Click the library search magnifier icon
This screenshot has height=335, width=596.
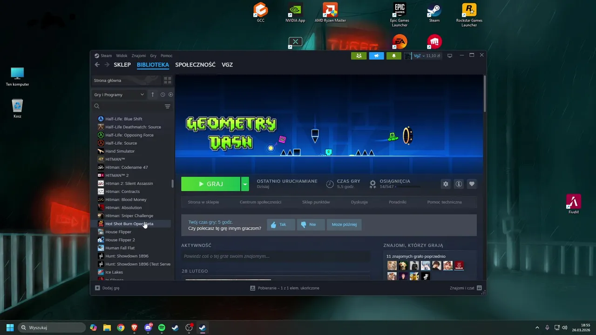pos(97,107)
